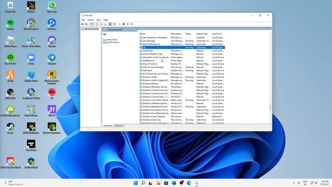Click the Pause Service toolbar icon
Viewport: 332px width, 187px height.
point(128,24)
